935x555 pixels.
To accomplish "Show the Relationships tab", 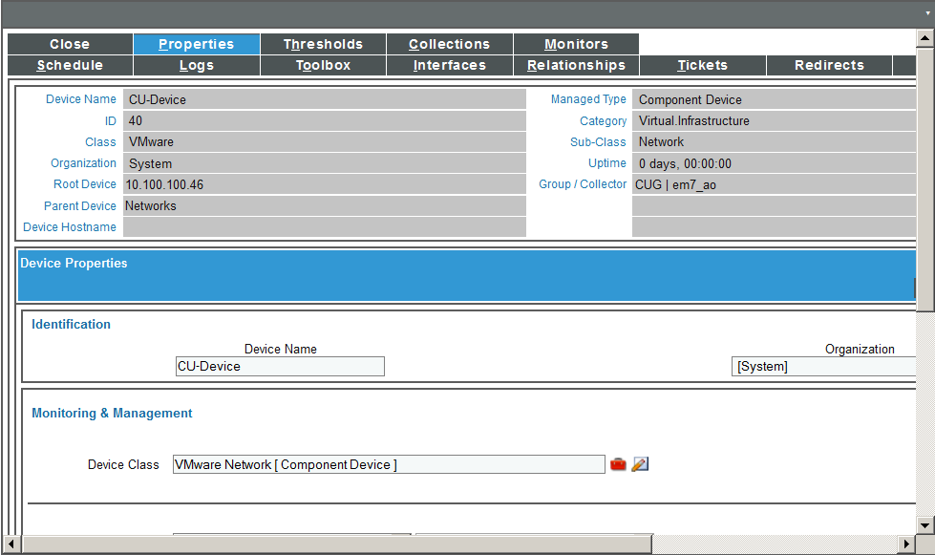I will click(576, 65).
